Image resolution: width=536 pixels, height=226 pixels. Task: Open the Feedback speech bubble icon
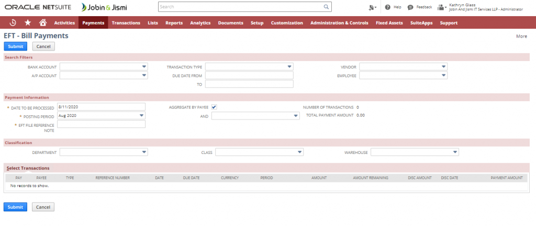coord(411,7)
